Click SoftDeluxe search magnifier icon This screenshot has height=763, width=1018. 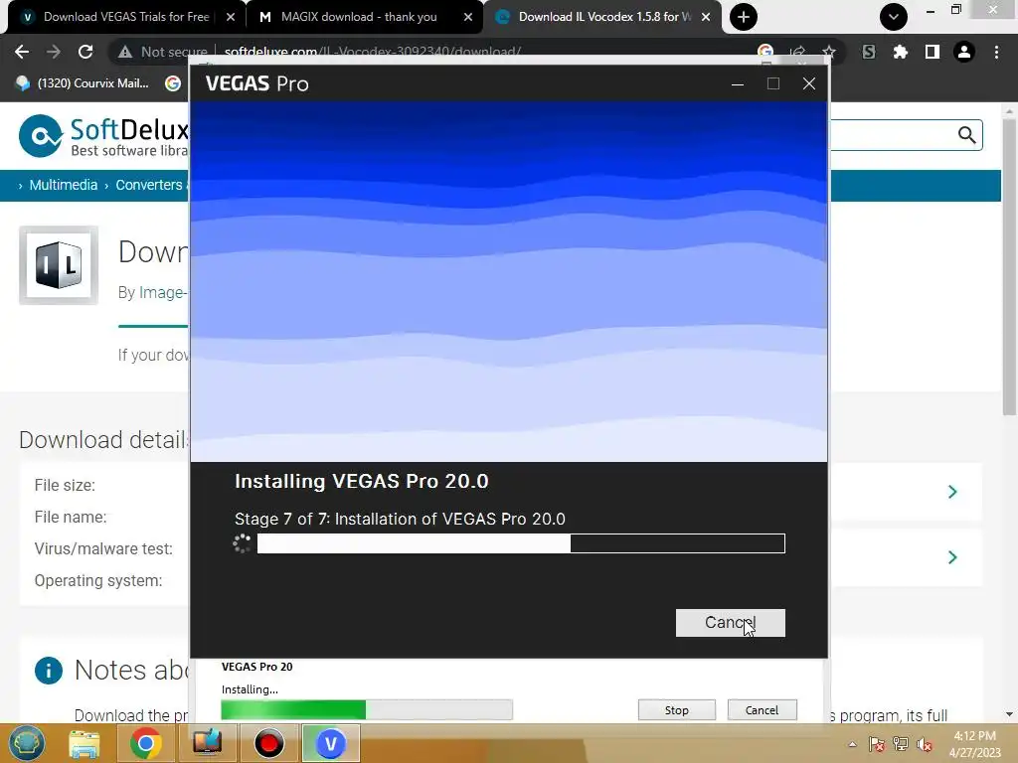click(x=966, y=135)
